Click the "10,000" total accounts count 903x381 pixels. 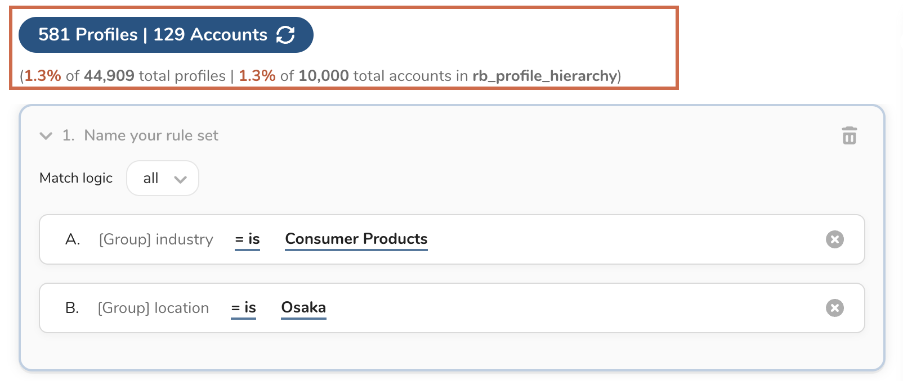coord(323,76)
